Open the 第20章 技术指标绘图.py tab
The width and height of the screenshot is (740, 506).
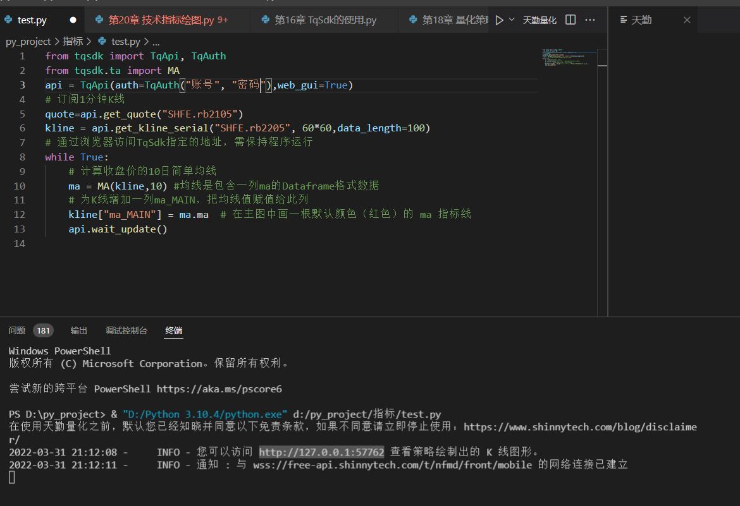click(168, 20)
